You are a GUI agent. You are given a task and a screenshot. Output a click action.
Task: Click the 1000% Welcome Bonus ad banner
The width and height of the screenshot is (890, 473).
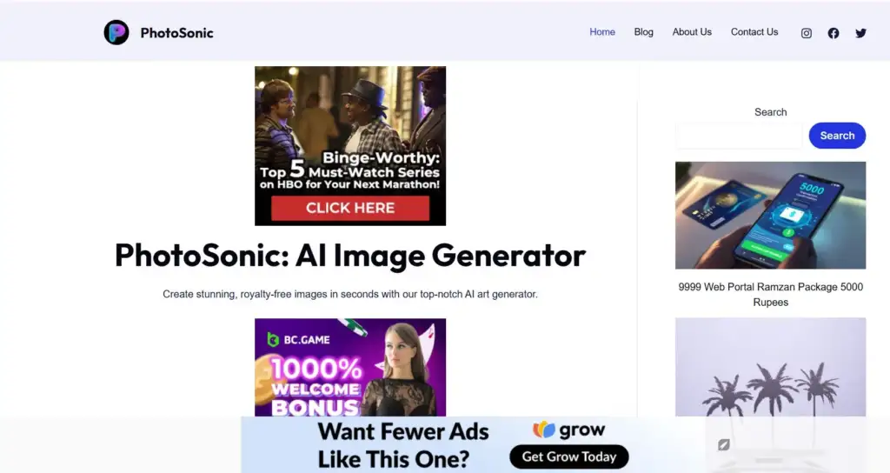(350, 368)
